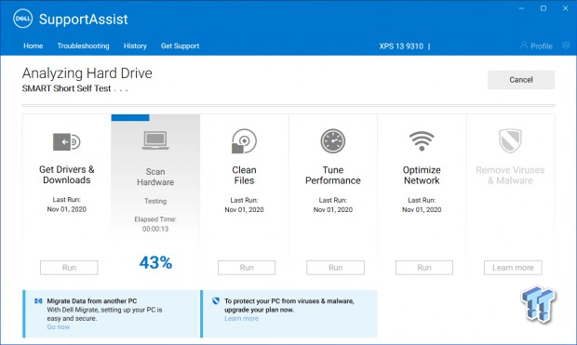Open the settings gear icon

pos(566,46)
